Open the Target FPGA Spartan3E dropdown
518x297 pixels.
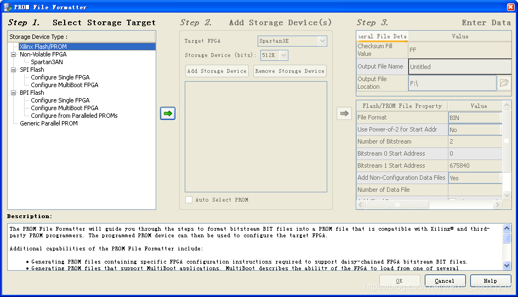coord(322,41)
